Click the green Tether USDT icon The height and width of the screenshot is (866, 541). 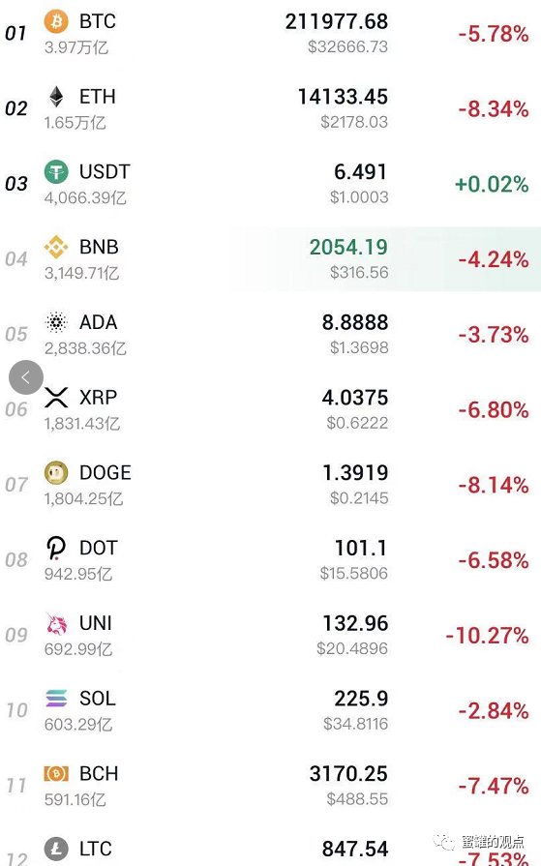click(56, 172)
